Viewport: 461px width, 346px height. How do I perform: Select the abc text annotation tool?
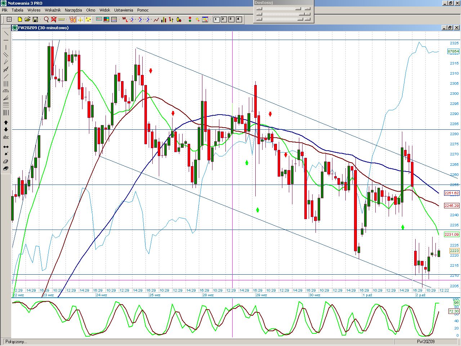pos(6,137)
